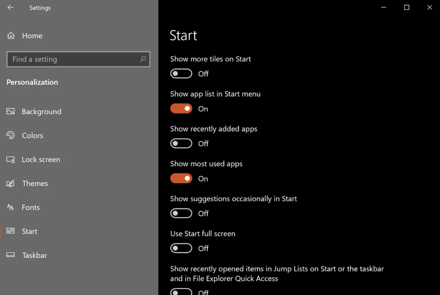Go to Colors settings page
The image size is (440, 295).
click(32, 135)
